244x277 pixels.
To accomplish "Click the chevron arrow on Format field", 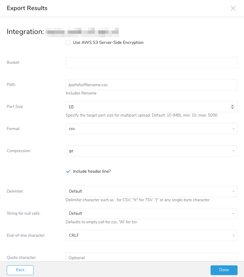I will pos(233,129).
